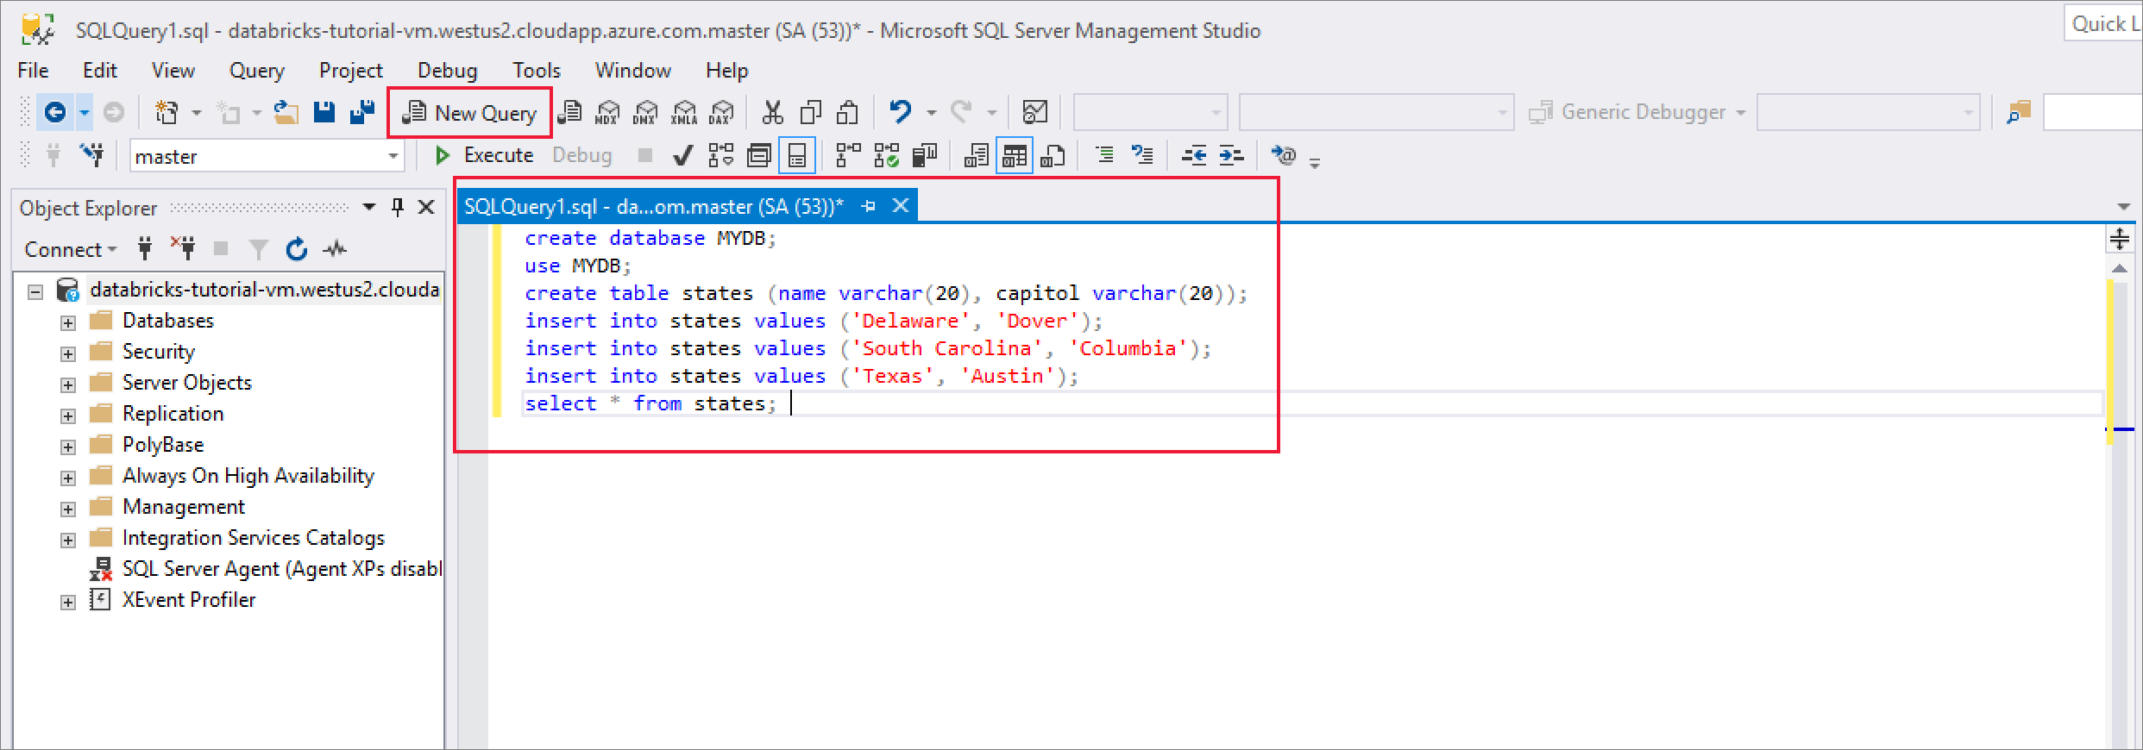Viewport: 2143px width, 750px height.
Task: Expand the Security folder node
Action: (x=68, y=353)
